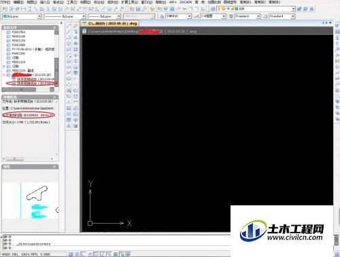Click the 位置 file path in details
This screenshot has width=340, height=257.
point(28,108)
